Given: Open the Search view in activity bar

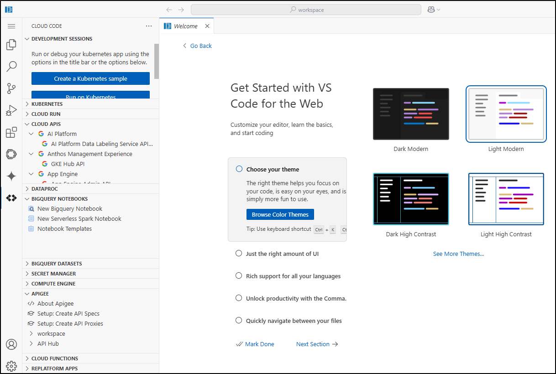Looking at the screenshot, I should (11, 67).
